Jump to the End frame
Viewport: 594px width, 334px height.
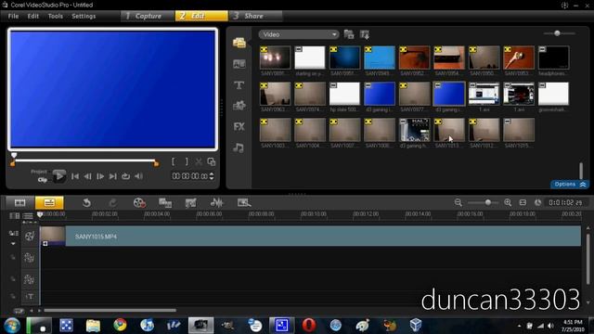[x=112, y=176]
